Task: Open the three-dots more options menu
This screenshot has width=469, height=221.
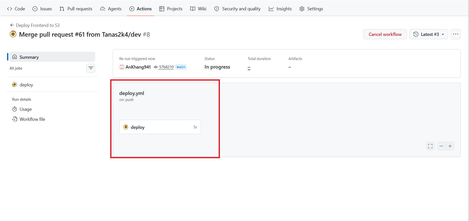Action: [456, 34]
